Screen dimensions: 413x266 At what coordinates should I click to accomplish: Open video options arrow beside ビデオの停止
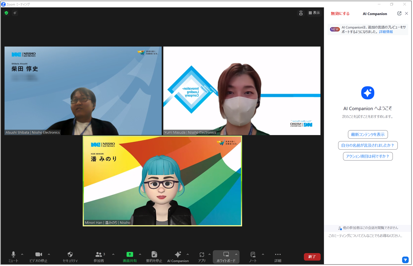pos(49,254)
